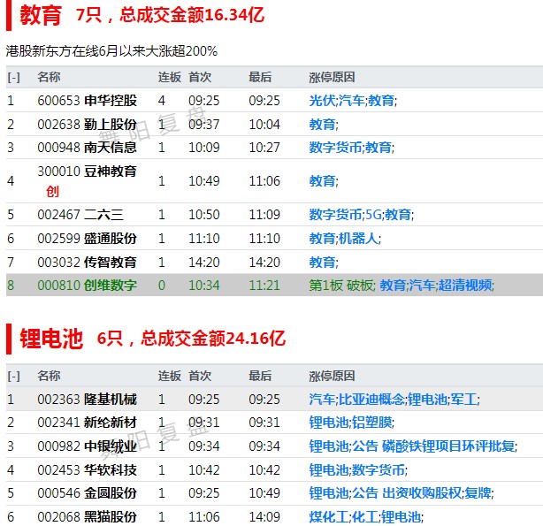The height and width of the screenshot is (526, 543).
Task: Open 汽车 tag in 隆基机械 row
Action: [x=322, y=400]
